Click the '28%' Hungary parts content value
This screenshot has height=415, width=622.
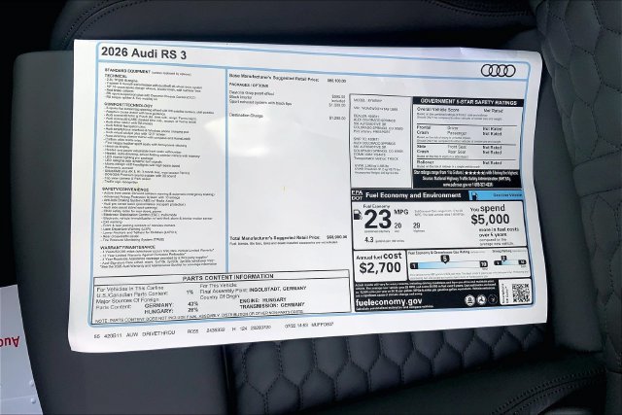[192, 310]
